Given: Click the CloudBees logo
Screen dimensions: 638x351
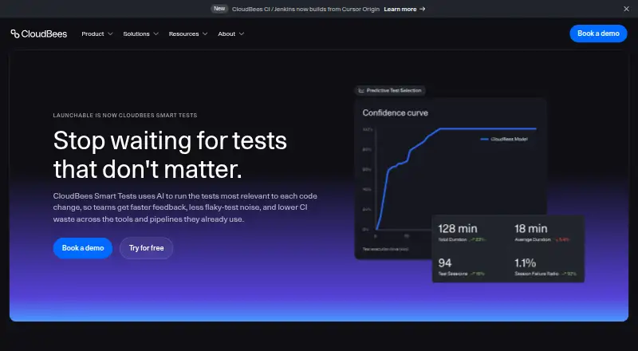Looking at the screenshot, I should 39,34.
